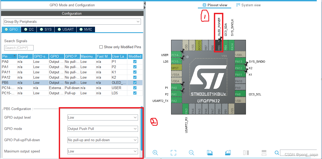Rotate the chip clockwise
Viewport: 322px width, 159px height.
(210, 153)
